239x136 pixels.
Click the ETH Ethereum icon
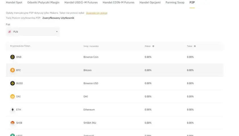pyautogui.click(x=13, y=110)
